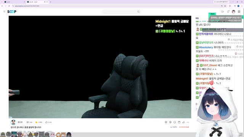Click the orange monkey taskbar icon

[x=58, y=134]
